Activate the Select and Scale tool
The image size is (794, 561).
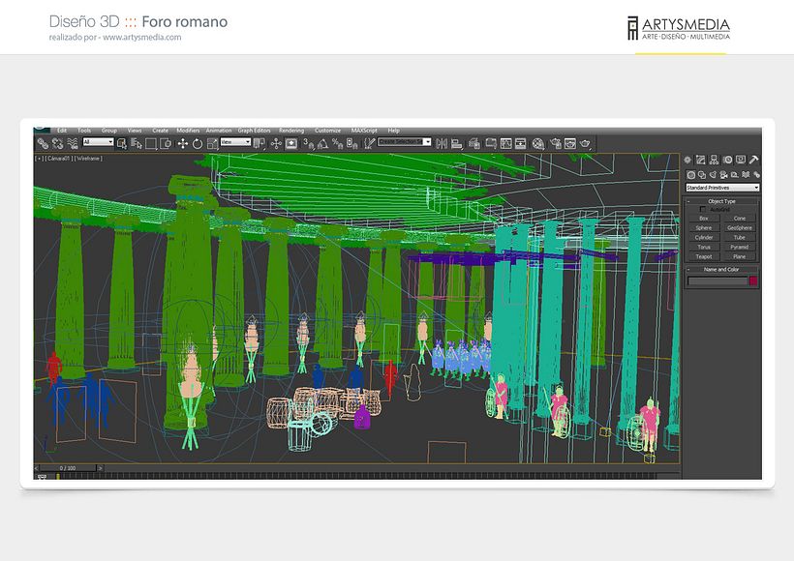point(212,144)
